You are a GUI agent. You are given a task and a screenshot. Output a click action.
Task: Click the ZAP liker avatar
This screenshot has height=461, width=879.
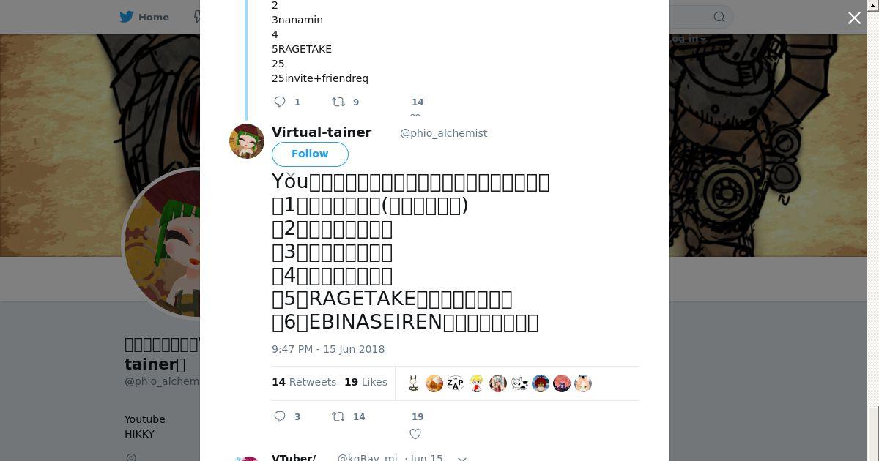456,383
